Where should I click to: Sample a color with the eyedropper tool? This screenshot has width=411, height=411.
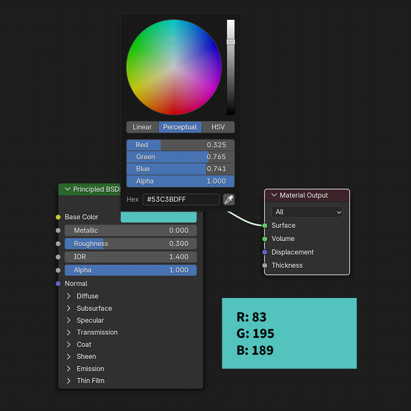pyautogui.click(x=229, y=199)
